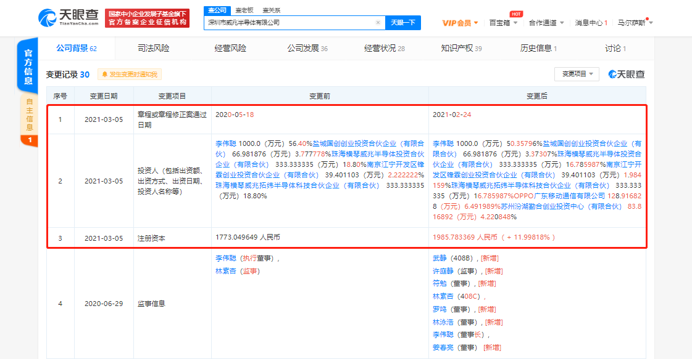Open the 变更项目 filter dropdown

point(577,74)
